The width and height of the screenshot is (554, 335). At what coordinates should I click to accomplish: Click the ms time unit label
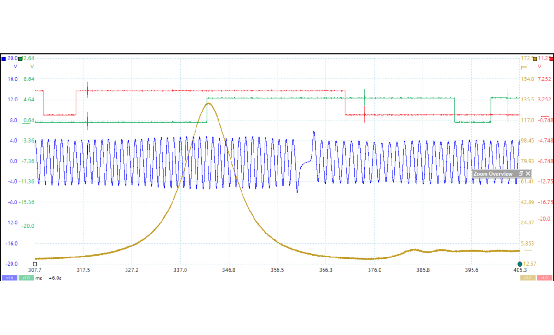tap(39, 278)
